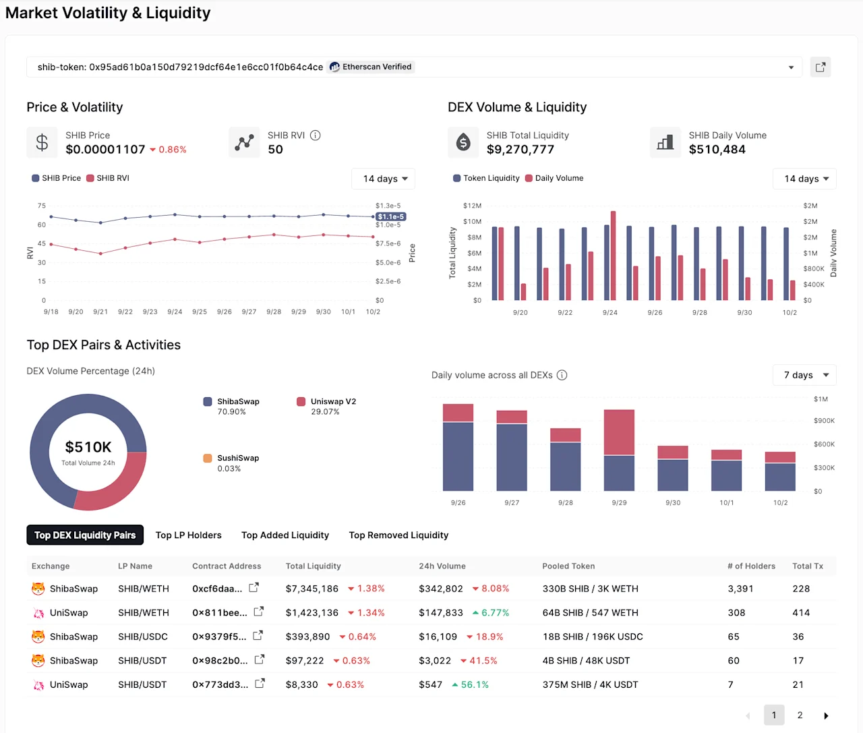Select the Top DEX Liquidity Pairs tab
Viewport: 863px width, 733px height.
click(x=85, y=535)
